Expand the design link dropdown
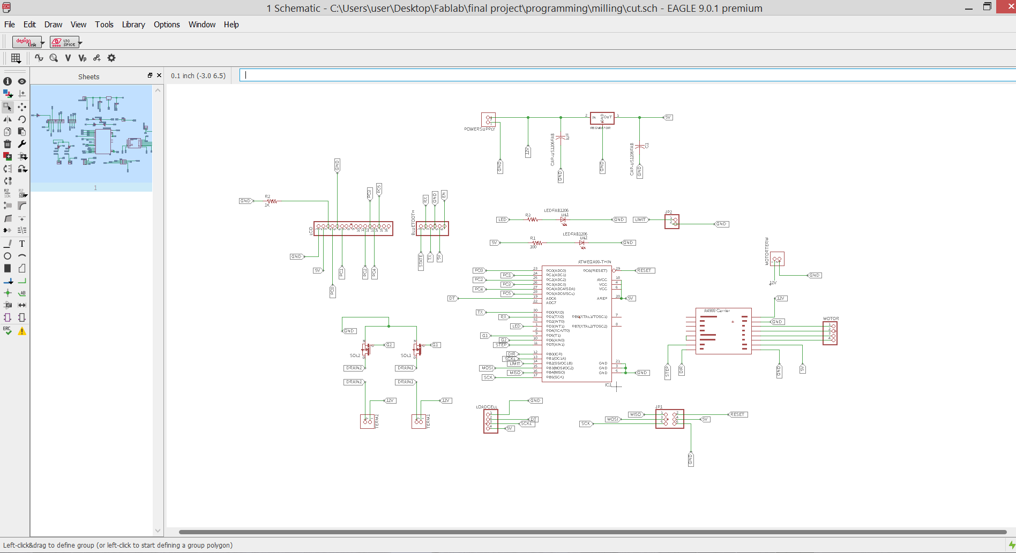This screenshot has width=1016, height=553. [x=42, y=42]
